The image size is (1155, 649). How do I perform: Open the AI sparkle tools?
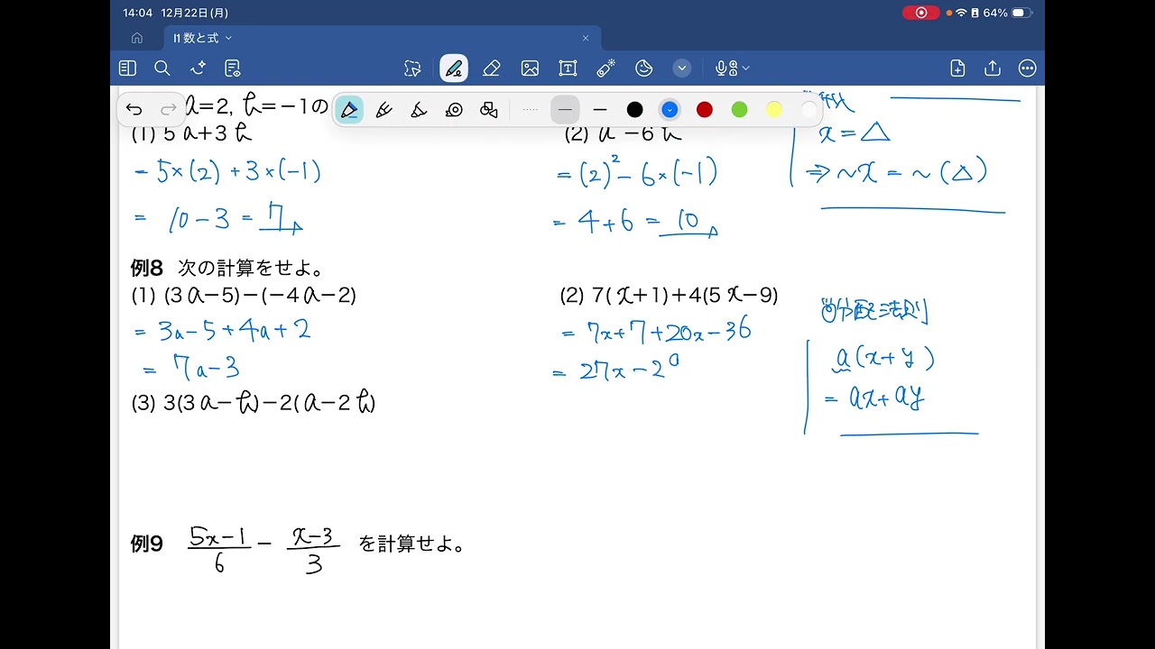(x=198, y=69)
